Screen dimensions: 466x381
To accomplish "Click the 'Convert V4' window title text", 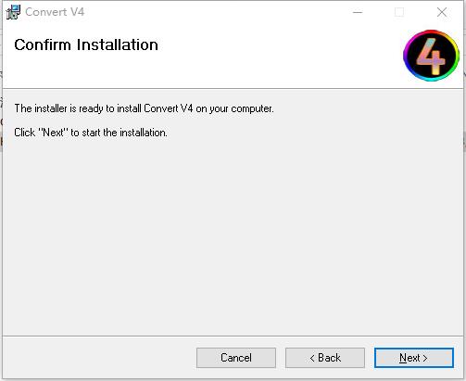I will coord(55,12).
